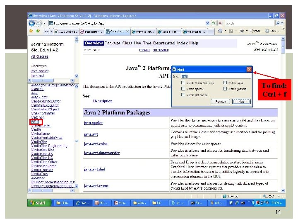Click the Quick Tabs grid icon

tap(46, 32)
